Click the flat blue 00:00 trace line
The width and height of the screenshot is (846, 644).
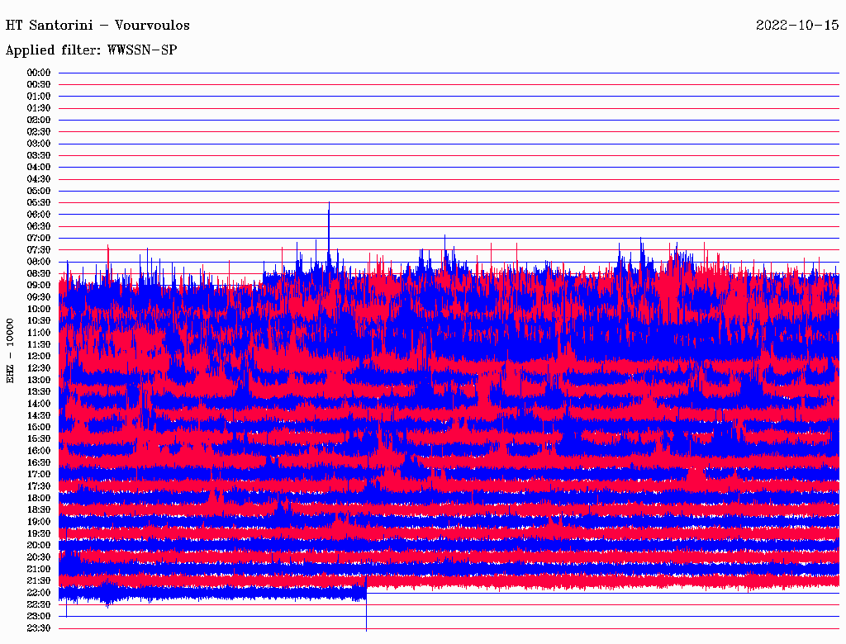pos(446,73)
